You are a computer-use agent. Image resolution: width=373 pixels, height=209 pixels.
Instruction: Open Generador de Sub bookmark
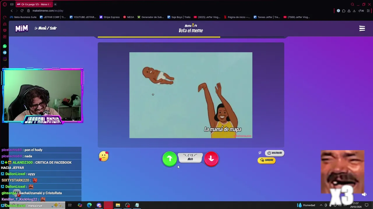click(x=151, y=17)
